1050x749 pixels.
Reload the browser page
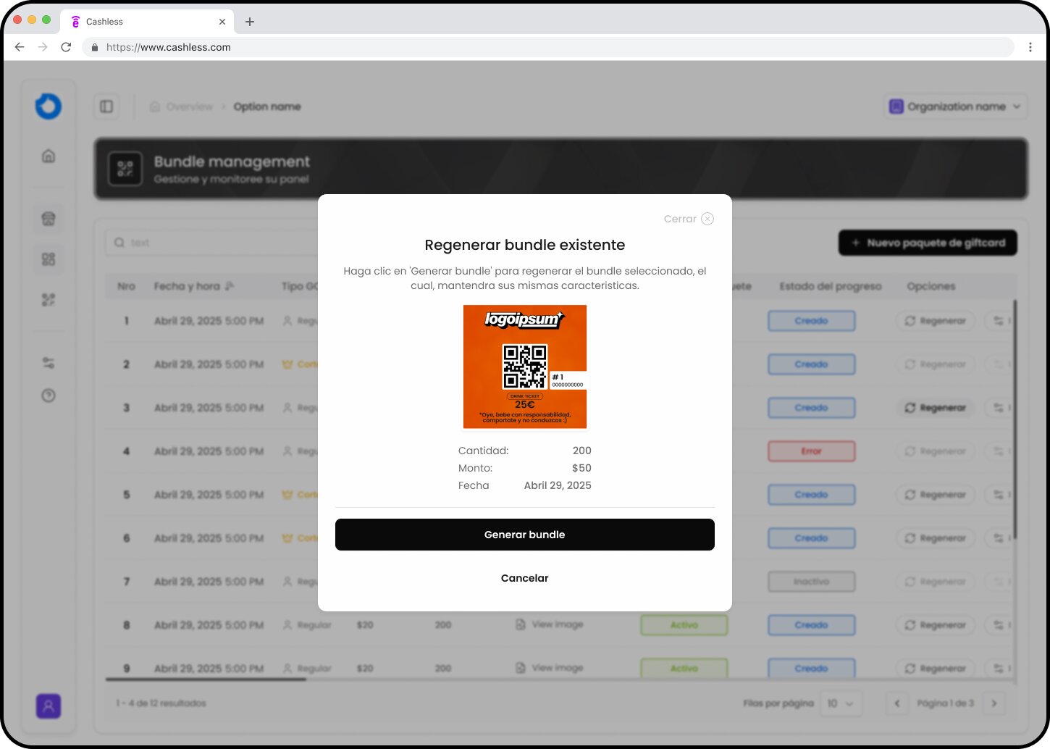pyautogui.click(x=66, y=47)
